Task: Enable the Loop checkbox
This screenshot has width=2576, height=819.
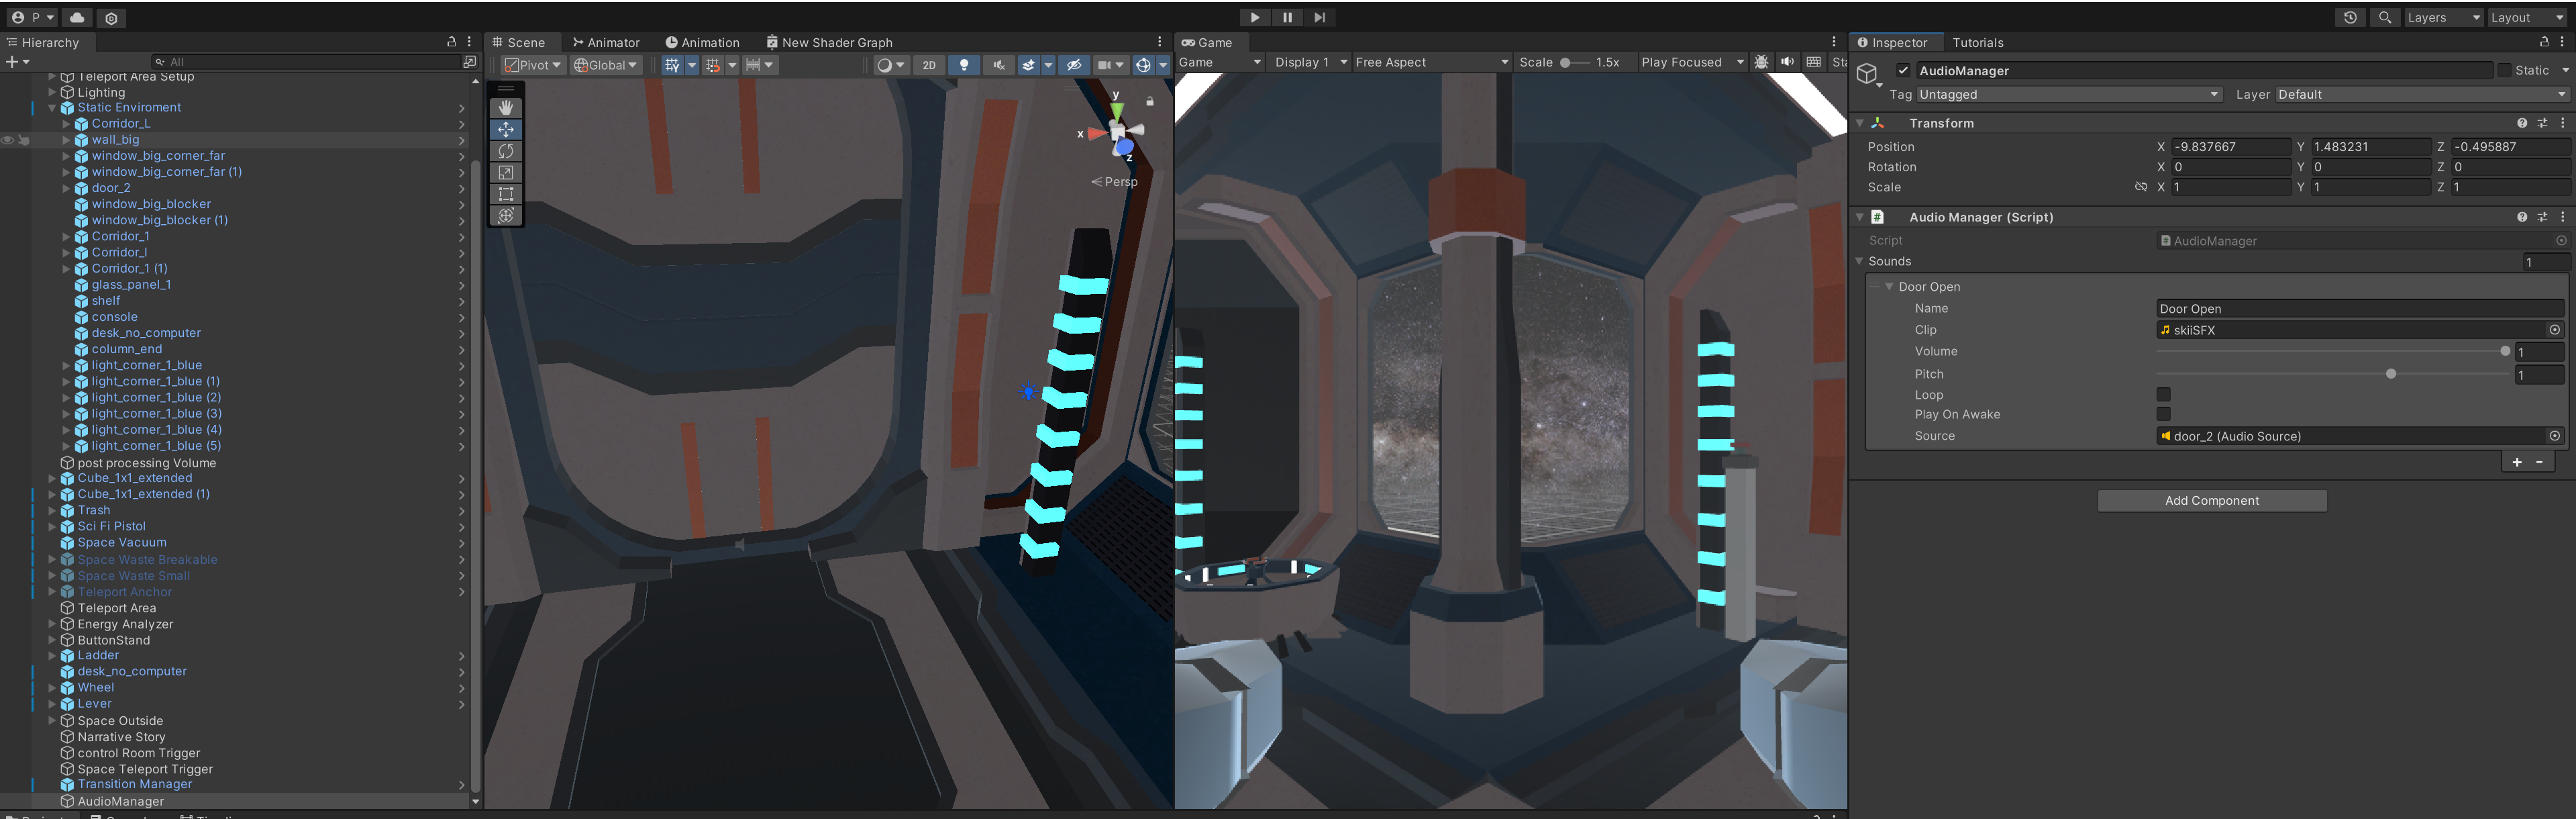Action: [x=2163, y=394]
